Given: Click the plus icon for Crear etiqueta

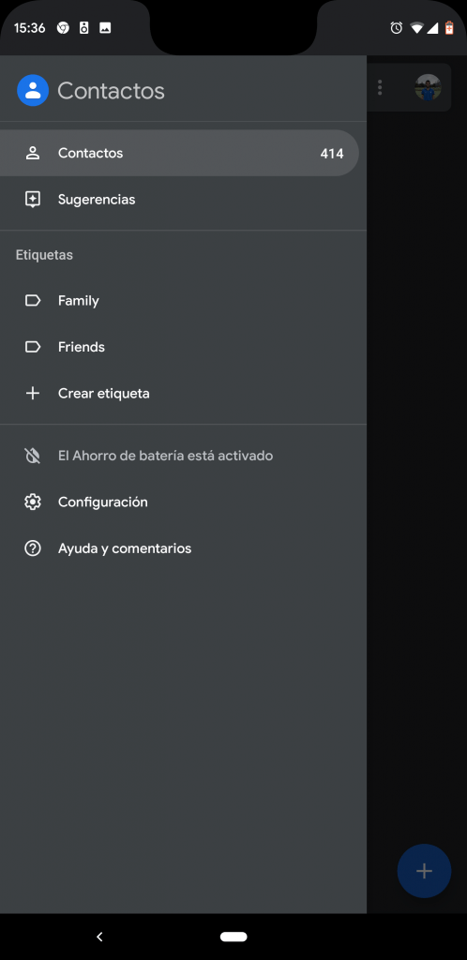Looking at the screenshot, I should tap(33, 393).
